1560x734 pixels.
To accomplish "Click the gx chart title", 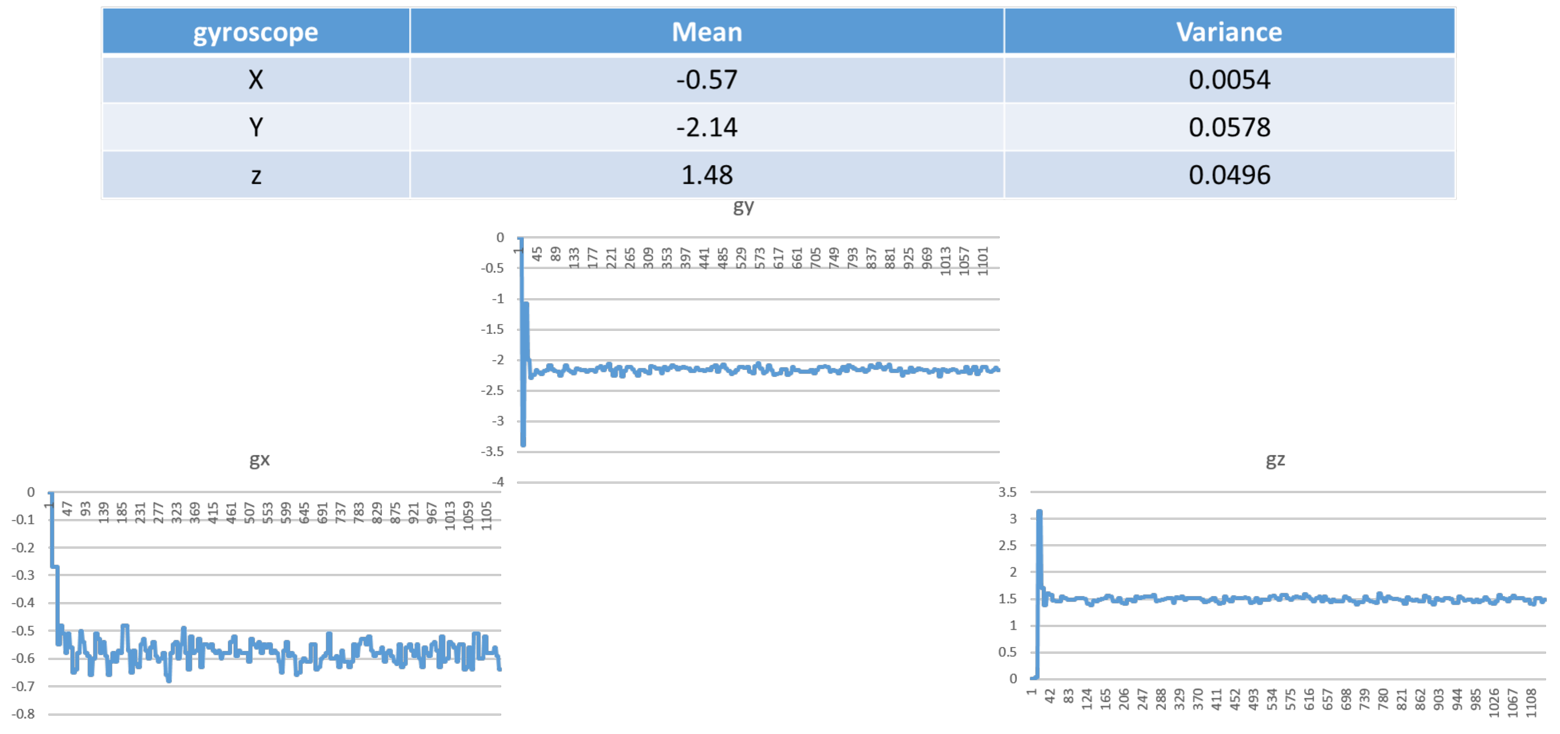I will coord(259,460).
